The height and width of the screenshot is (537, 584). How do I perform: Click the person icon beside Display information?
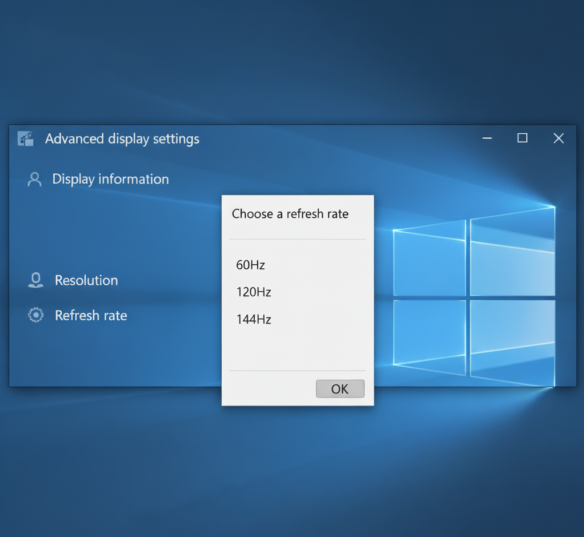[34, 180]
